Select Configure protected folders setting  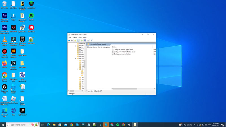pos(123,54)
